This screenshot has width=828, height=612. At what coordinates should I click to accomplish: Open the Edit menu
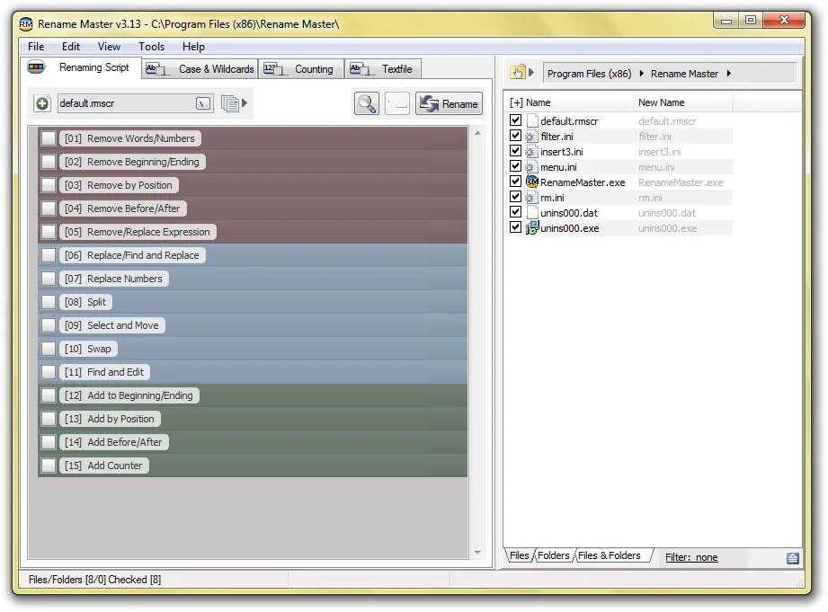pyautogui.click(x=71, y=47)
